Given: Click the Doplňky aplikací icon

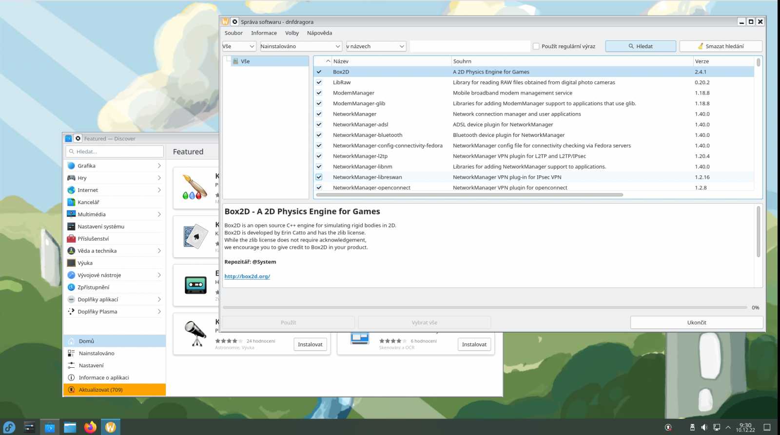Looking at the screenshot, I should [x=71, y=300].
